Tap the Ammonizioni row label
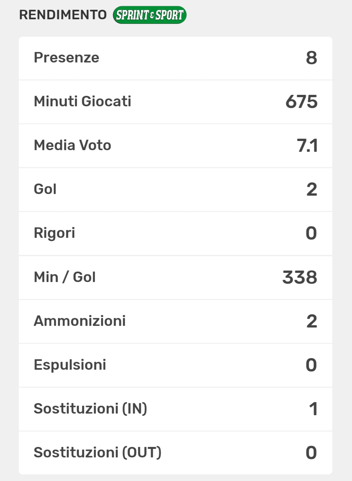 80,321
